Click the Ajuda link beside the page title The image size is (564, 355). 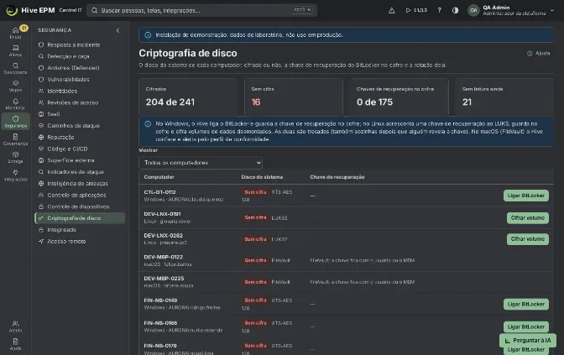(x=539, y=53)
